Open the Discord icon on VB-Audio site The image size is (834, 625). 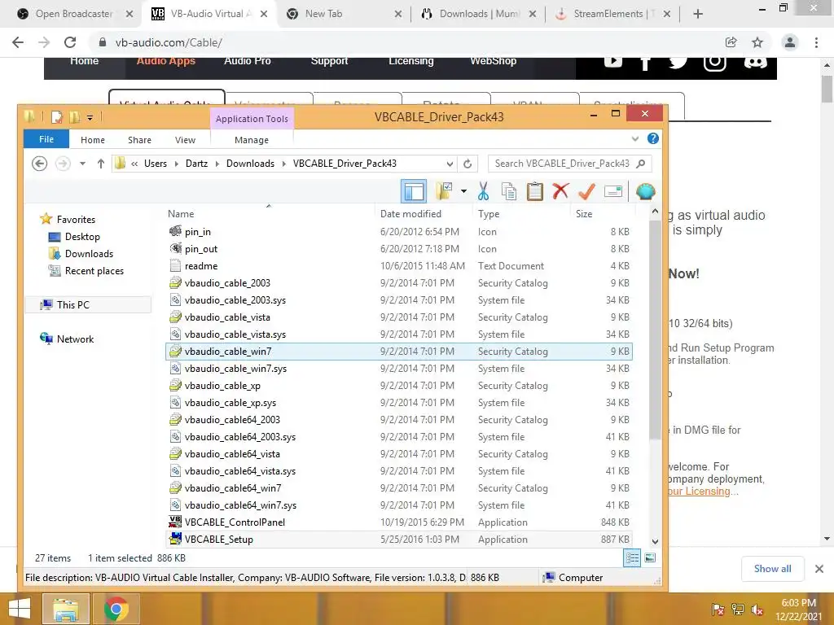click(x=755, y=62)
